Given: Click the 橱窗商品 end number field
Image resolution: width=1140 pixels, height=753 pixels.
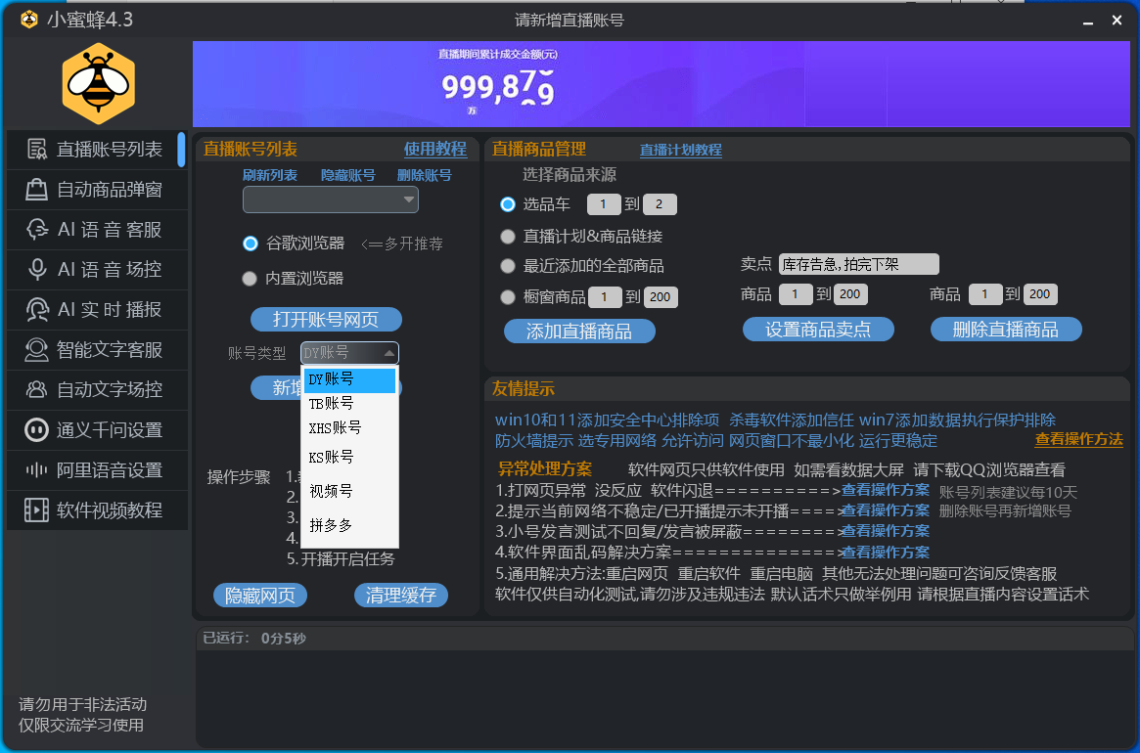Looking at the screenshot, I should point(661,296).
